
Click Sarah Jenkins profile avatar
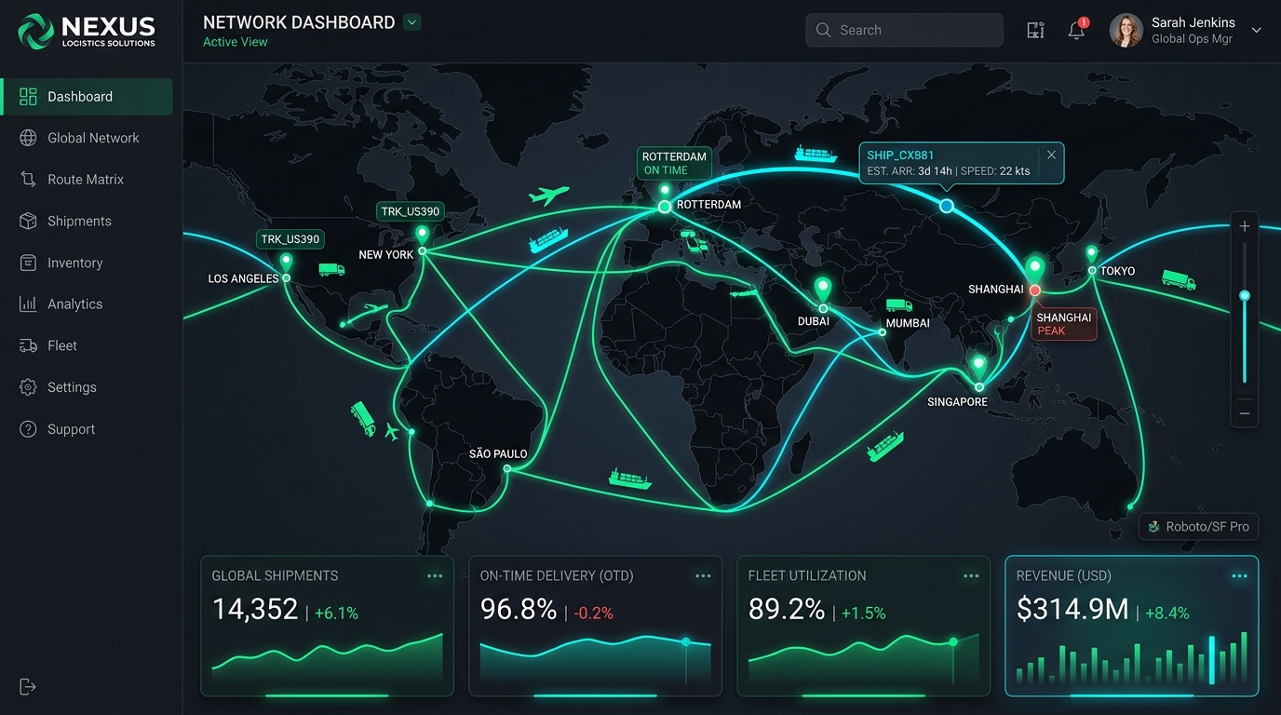coord(1126,30)
